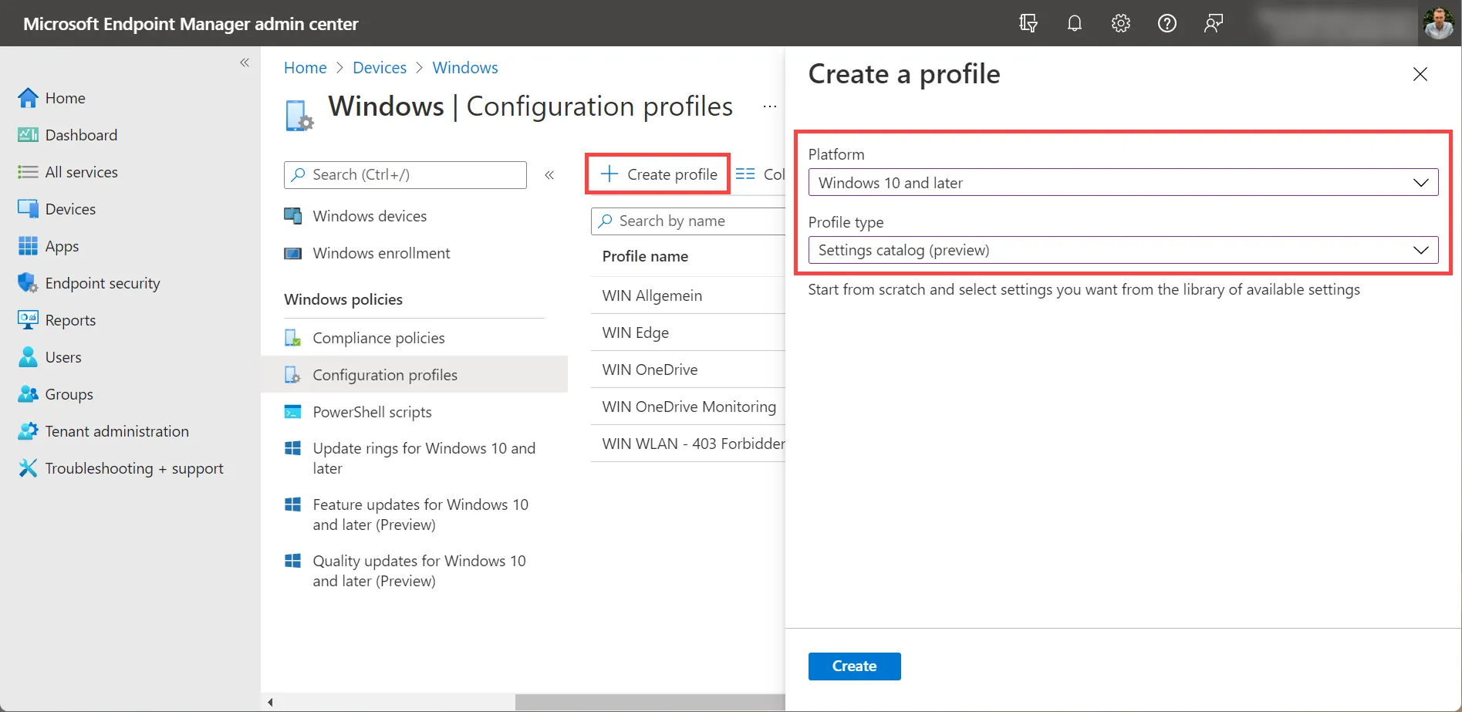Open the WIN Allgemein profile
This screenshot has width=1462, height=712.
click(x=652, y=295)
